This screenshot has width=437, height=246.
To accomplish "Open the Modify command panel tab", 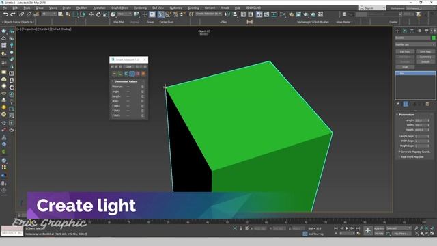I will 405,31.
